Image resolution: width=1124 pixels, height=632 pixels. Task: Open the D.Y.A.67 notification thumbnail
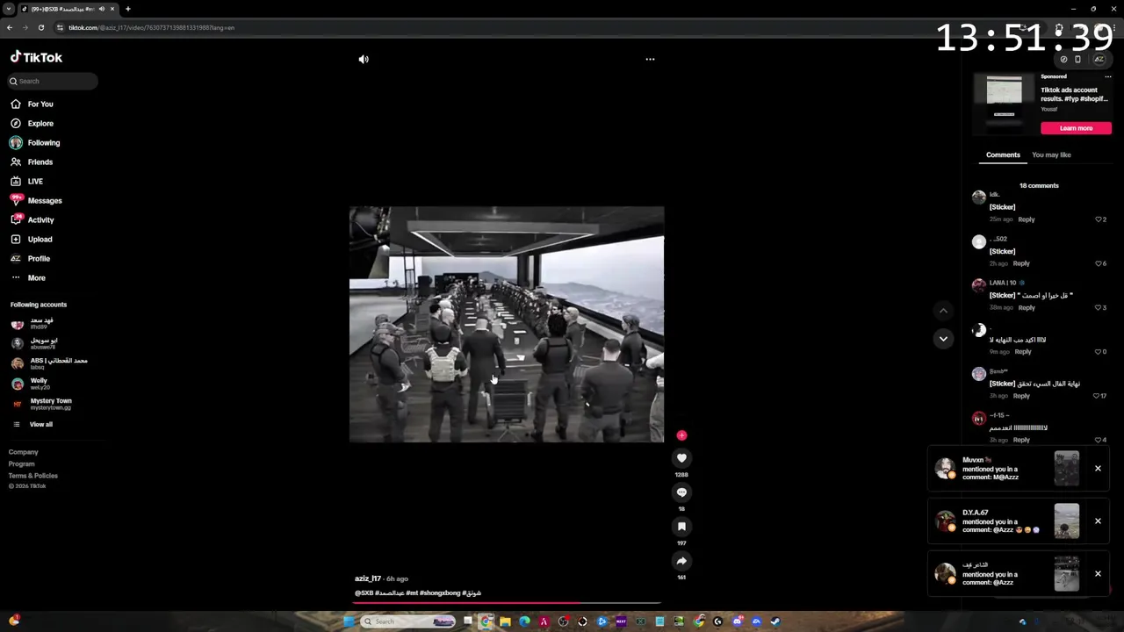pos(1066,521)
